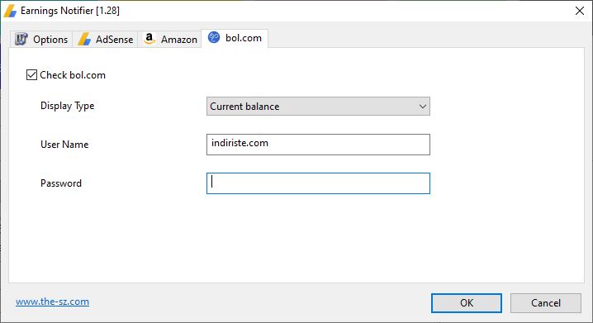Switch to the Options tab

pos(41,40)
